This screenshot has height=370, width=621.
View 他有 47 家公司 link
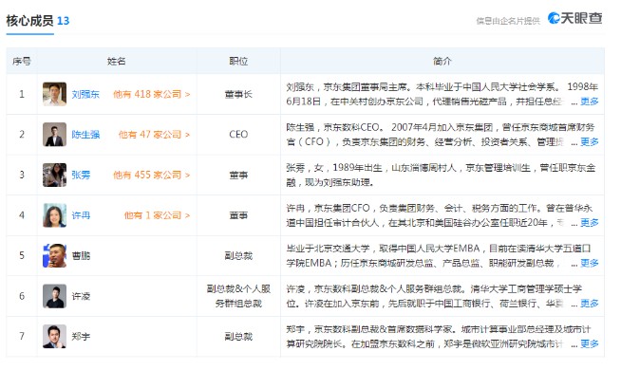(155, 135)
